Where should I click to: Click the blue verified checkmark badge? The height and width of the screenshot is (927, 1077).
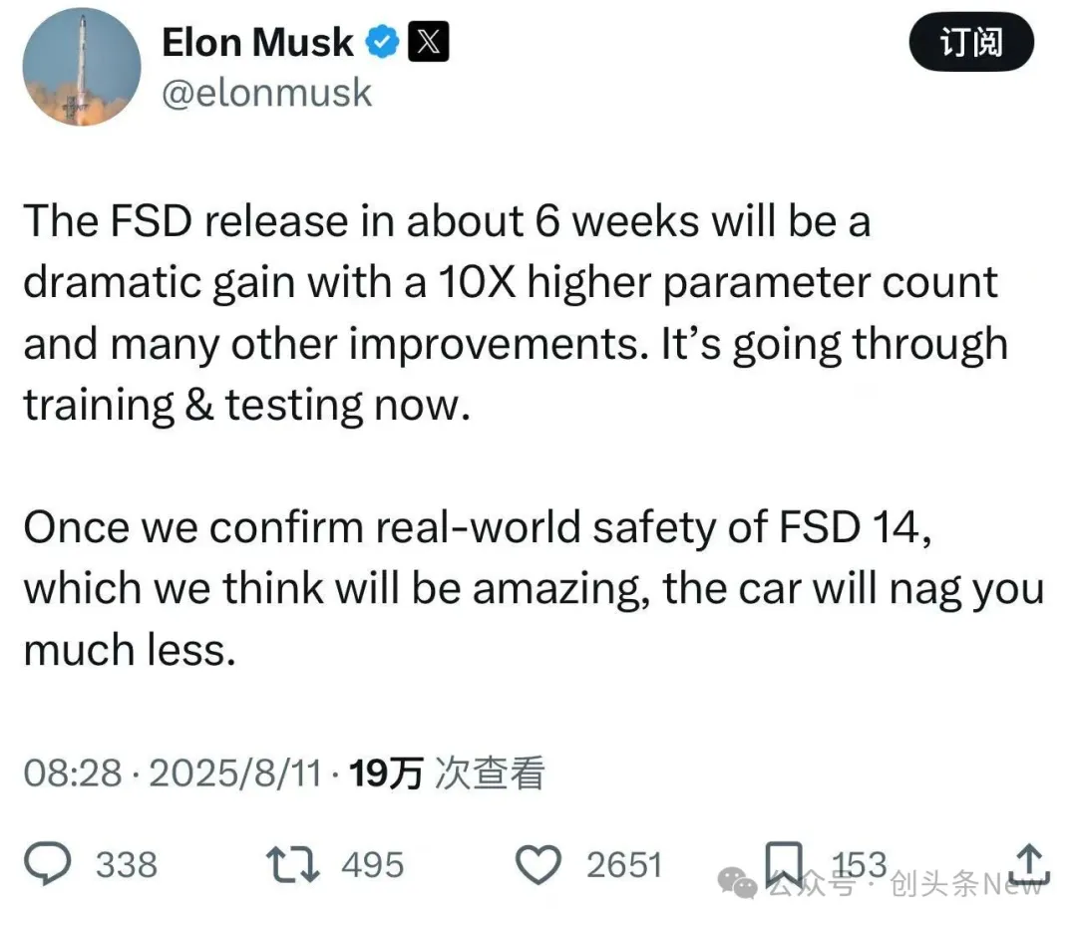pyautogui.click(x=383, y=42)
